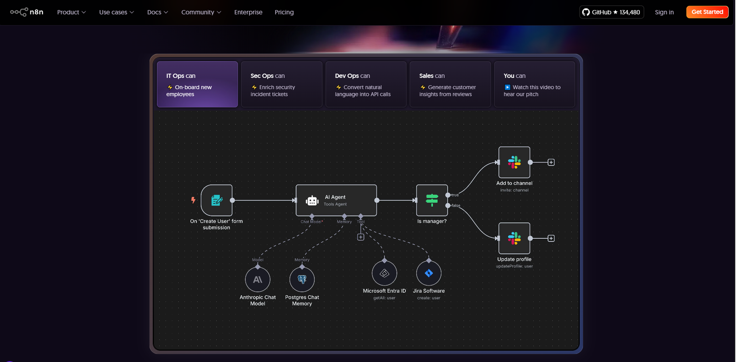The height and width of the screenshot is (362, 736).
Task: Expand the Community menu
Action: (201, 12)
